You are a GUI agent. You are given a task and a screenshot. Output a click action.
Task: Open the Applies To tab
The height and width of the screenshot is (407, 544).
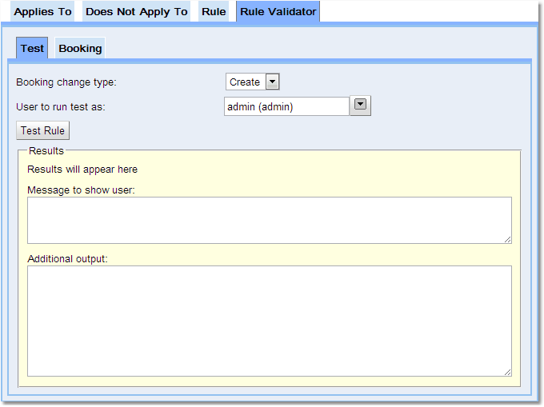pyautogui.click(x=42, y=12)
